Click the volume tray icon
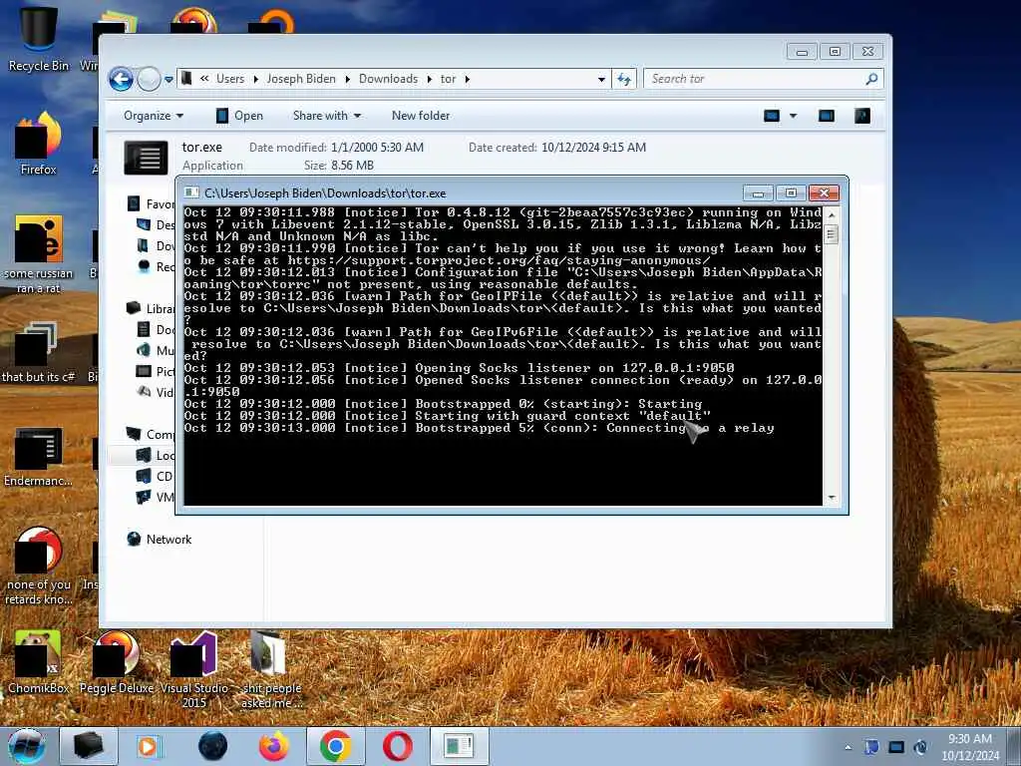The width and height of the screenshot is (1021, 766). [x=920, y=747]
